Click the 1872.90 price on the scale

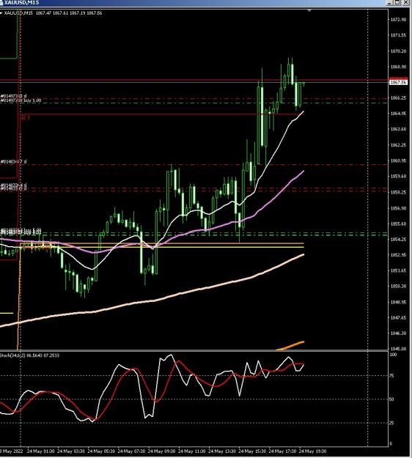pyautogui.click(x=398, y=20)
